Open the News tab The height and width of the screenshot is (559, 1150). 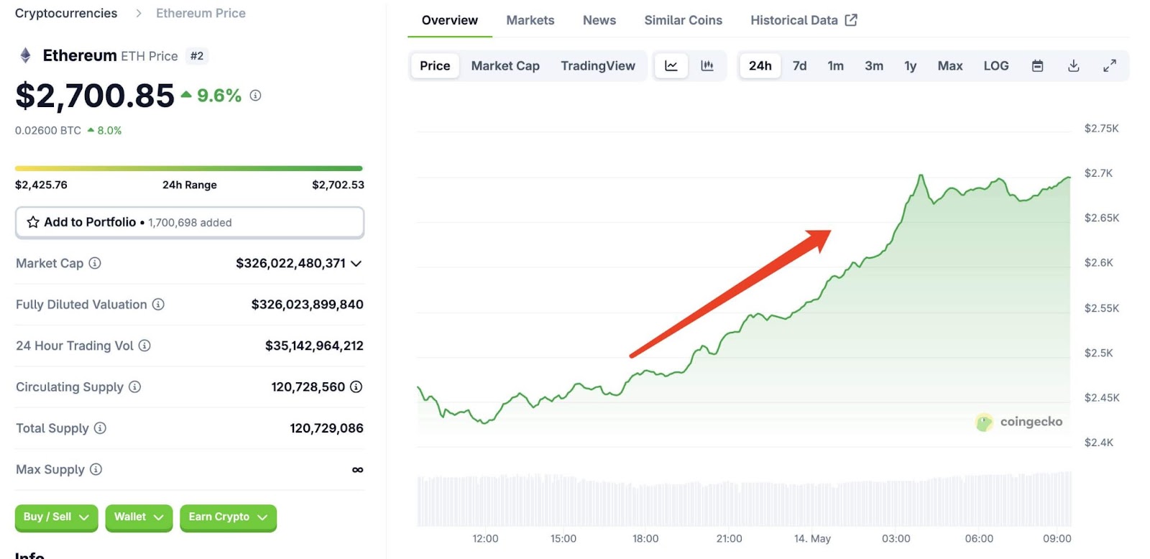599,20
